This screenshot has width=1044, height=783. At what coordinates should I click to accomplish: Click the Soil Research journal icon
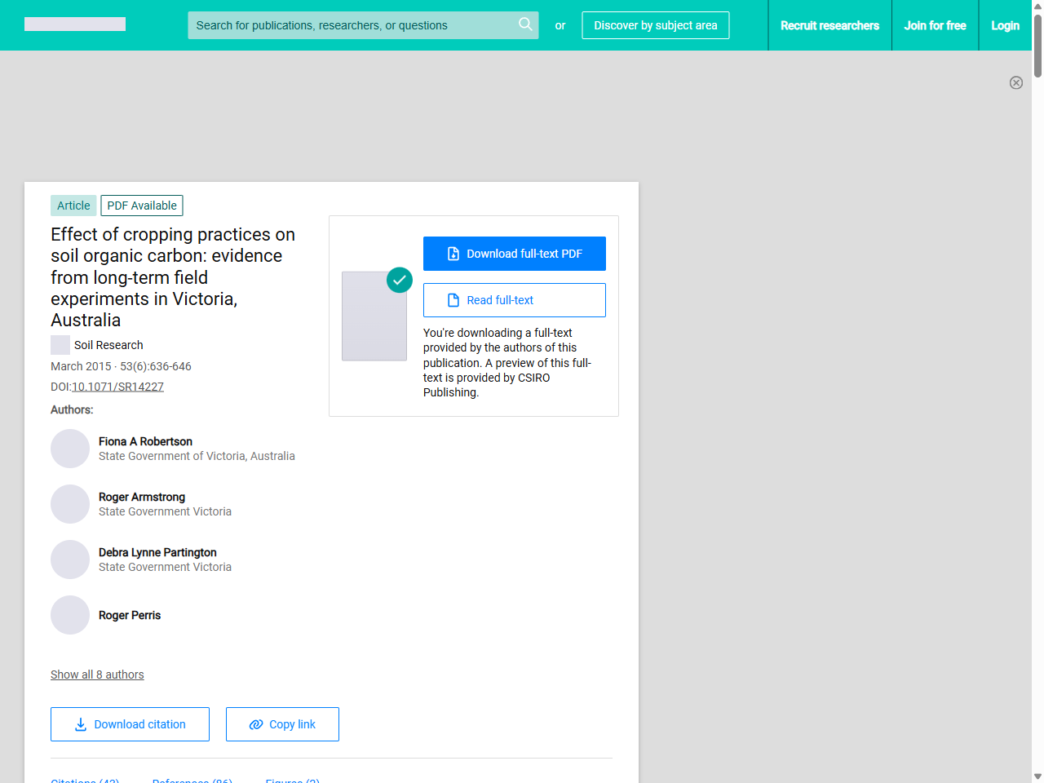(x=60, y=345)
